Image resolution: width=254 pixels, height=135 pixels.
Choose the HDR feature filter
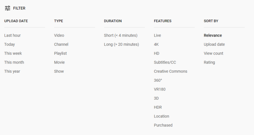coord(158,107)
